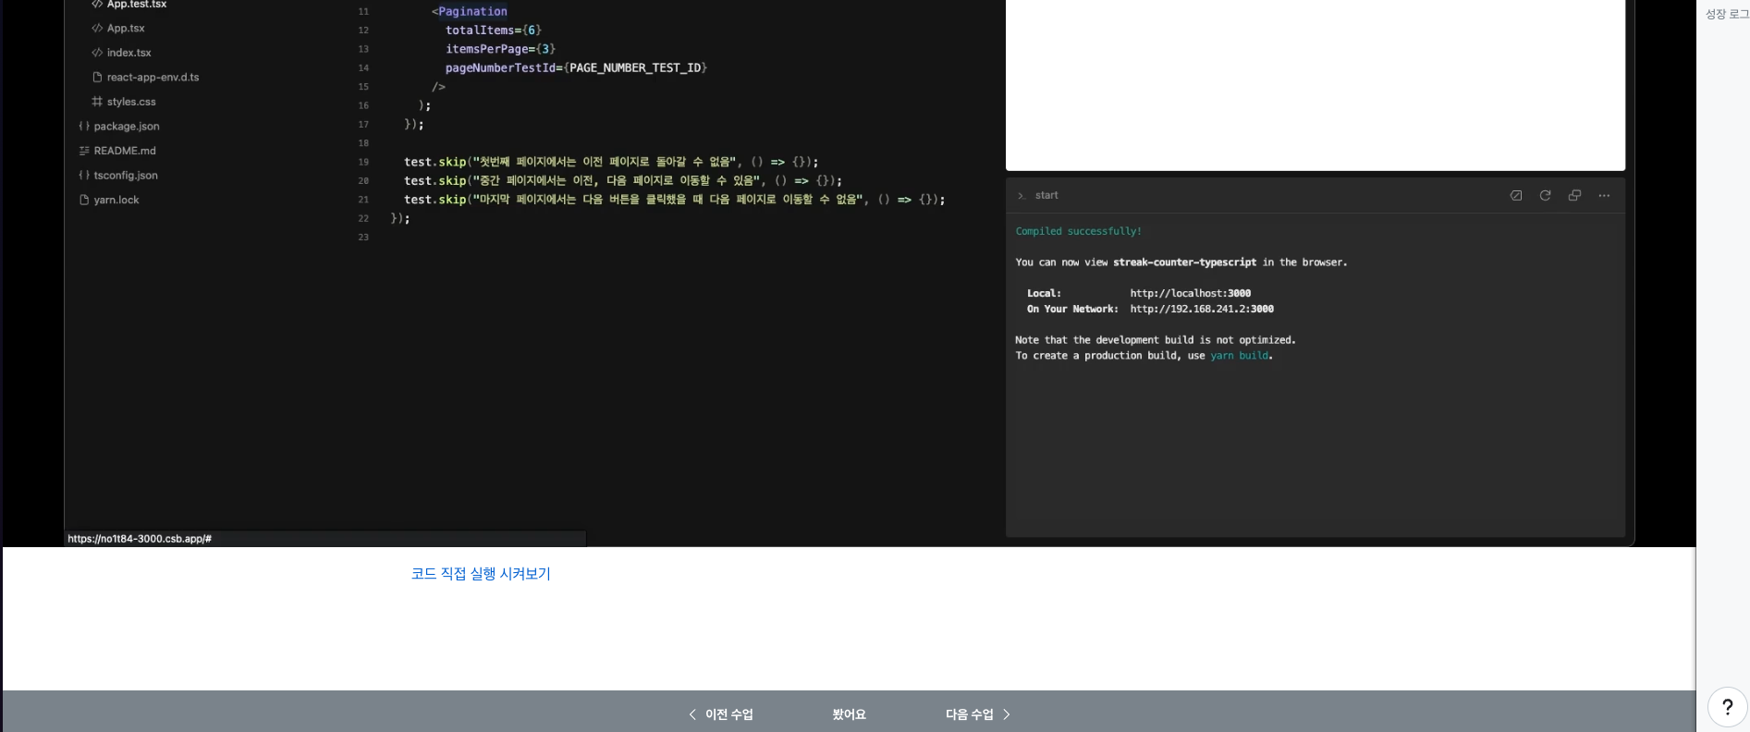The image size is (1750, 732).
Task: Open README.md file
Action: [x=124, y=151]
